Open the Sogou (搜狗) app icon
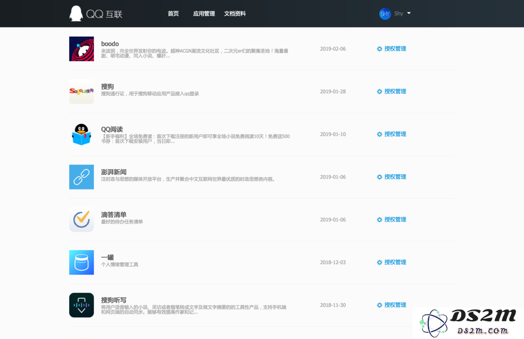The image size is (524, 339). point(81,92)
